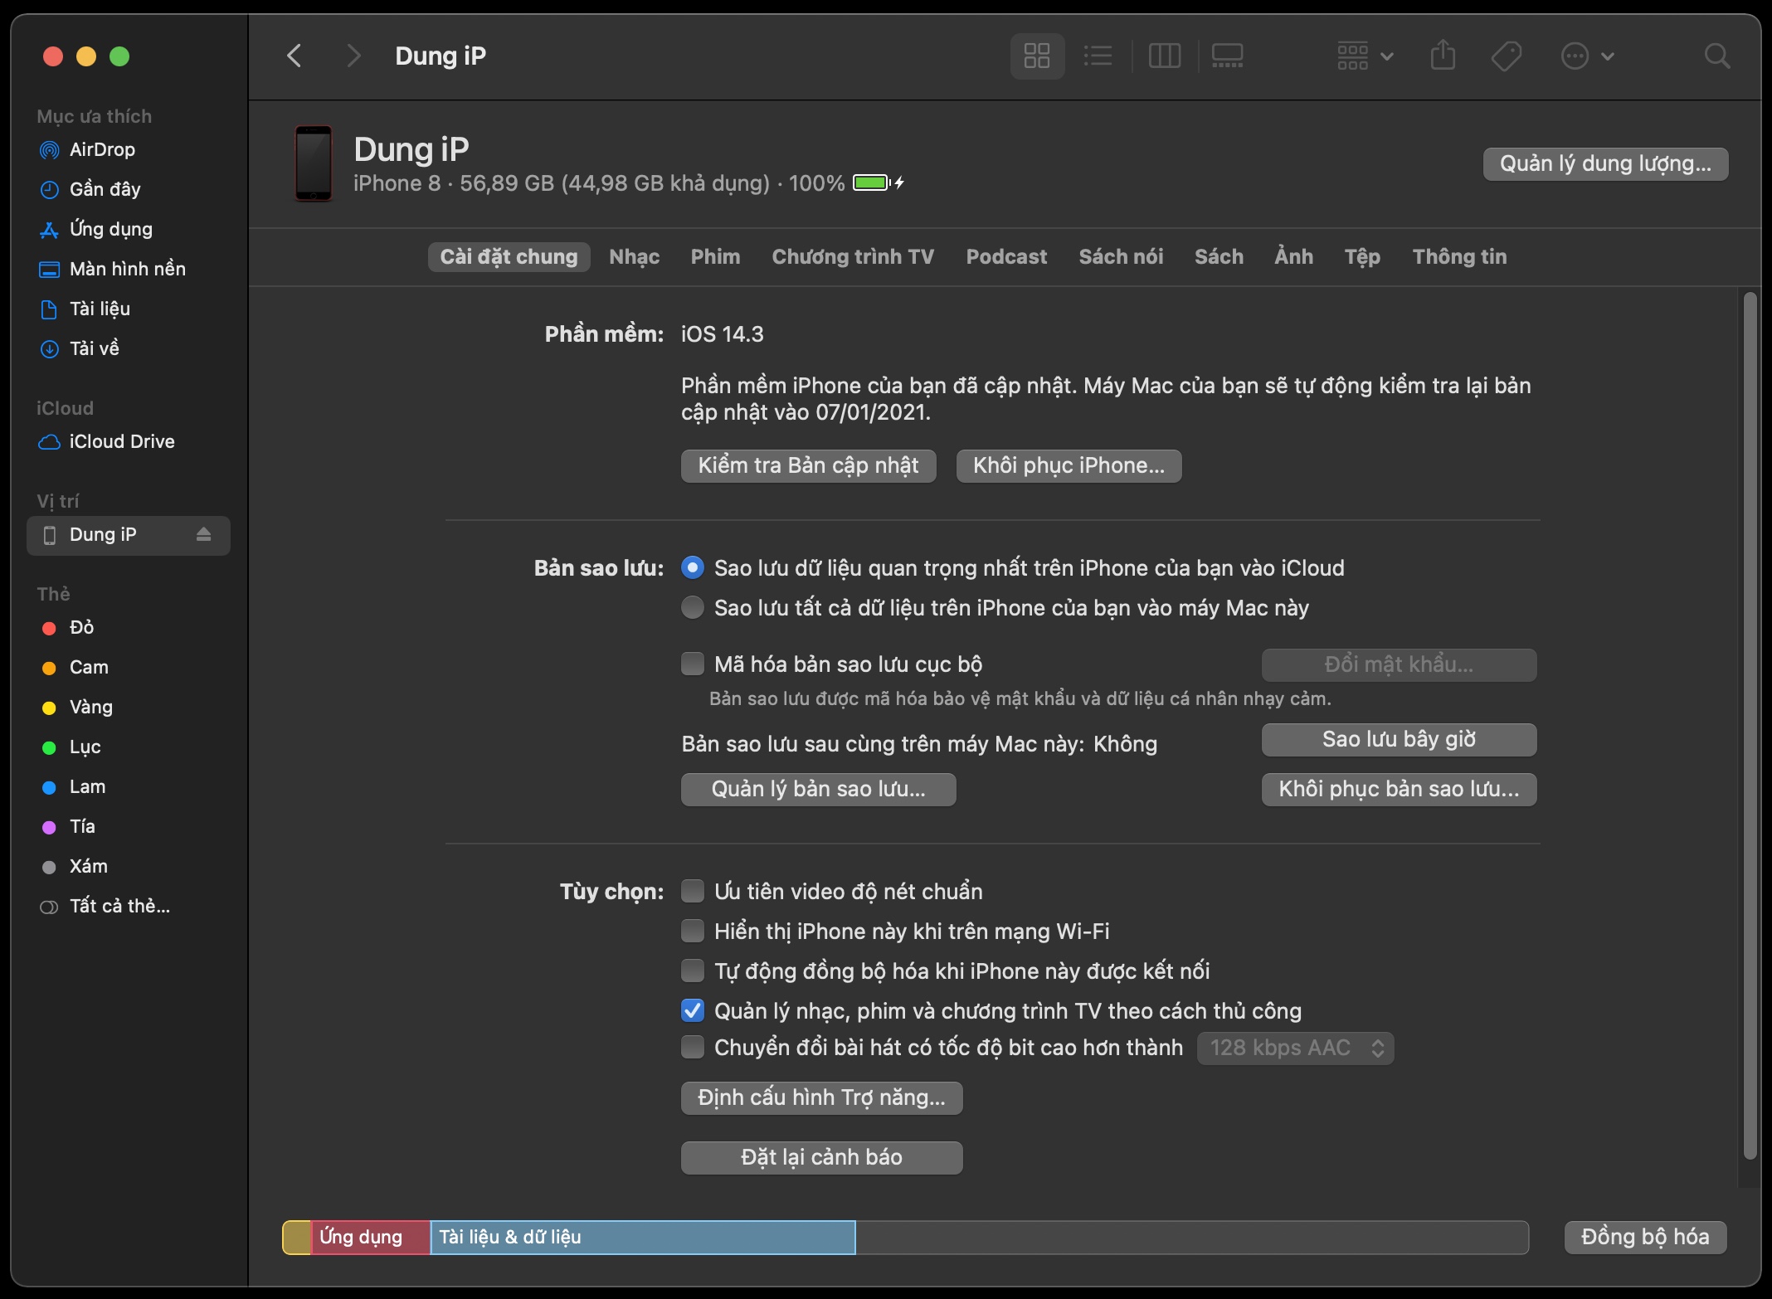Click the vertical scrollbar of settings pane
Screen dimensions: 1772x1299
(x=1750, y=726)
